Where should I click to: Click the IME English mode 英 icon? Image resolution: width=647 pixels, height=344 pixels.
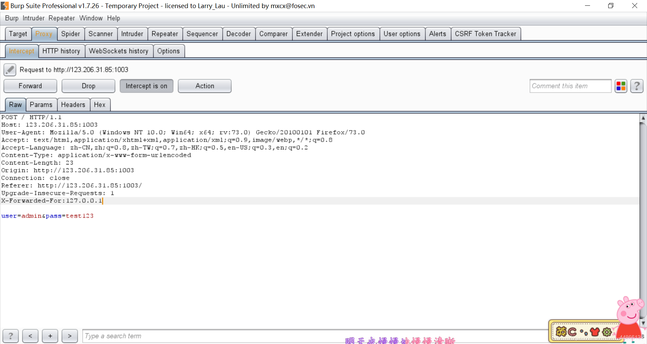coord(561,332)
